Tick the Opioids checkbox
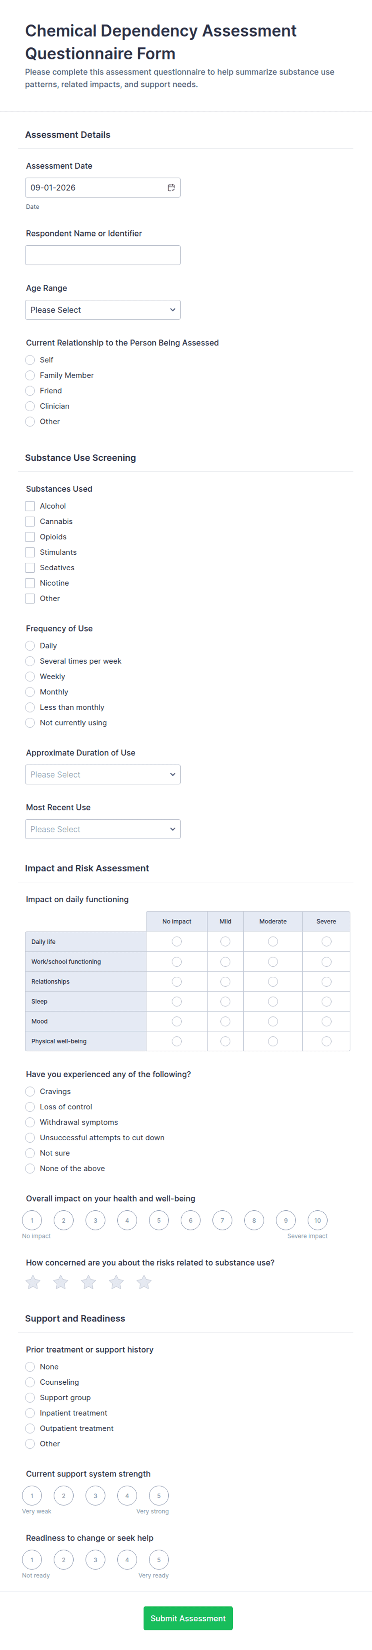The image size is (372, 1650). (x=30, y=537)
